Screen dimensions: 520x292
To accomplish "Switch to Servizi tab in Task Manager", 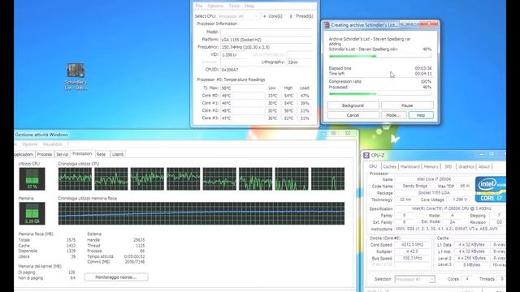I will [x=62, y=154].
